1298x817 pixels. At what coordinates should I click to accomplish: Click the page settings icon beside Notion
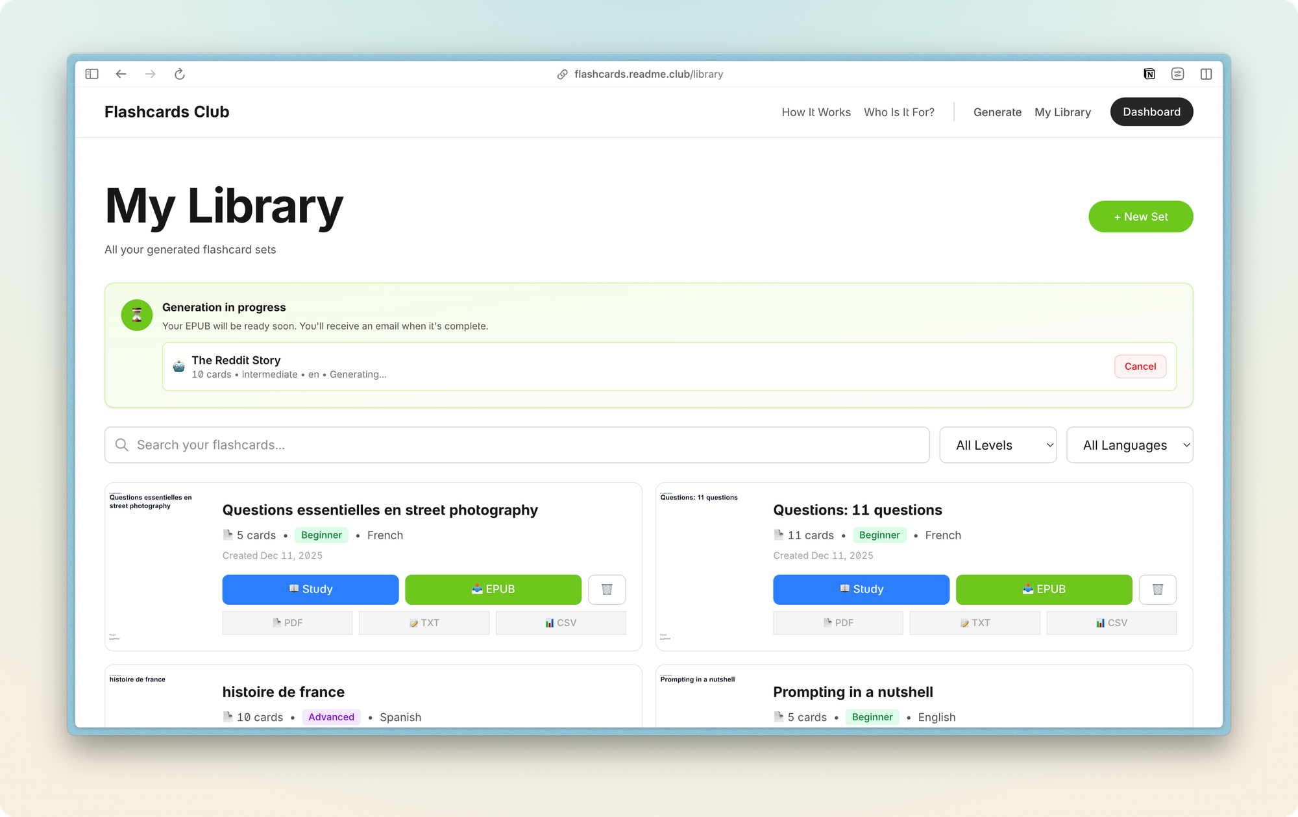coord(1177,74)
